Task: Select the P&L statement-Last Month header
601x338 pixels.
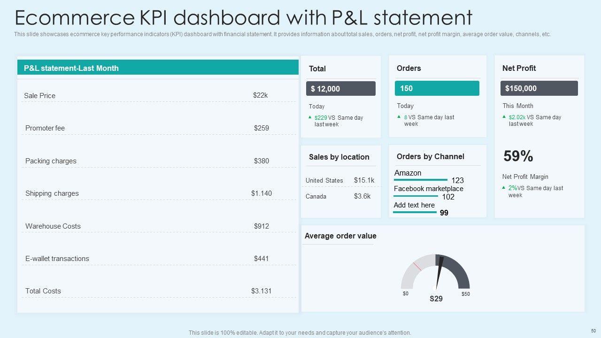Action: pyautogui.click(x=158, y=68)
